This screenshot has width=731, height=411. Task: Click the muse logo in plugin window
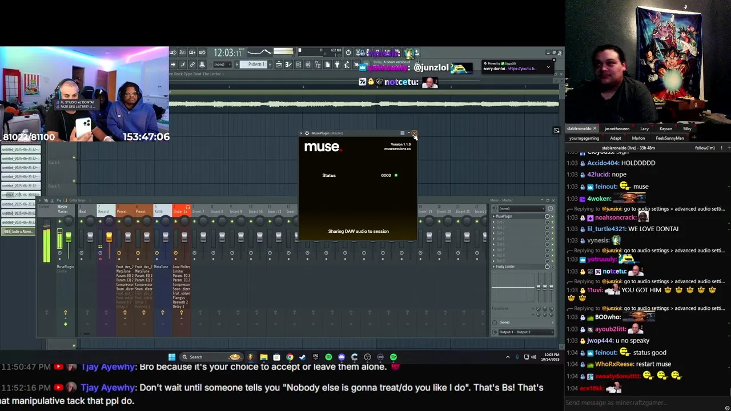(x=322, y=147)
